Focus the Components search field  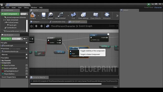[23, 14]
